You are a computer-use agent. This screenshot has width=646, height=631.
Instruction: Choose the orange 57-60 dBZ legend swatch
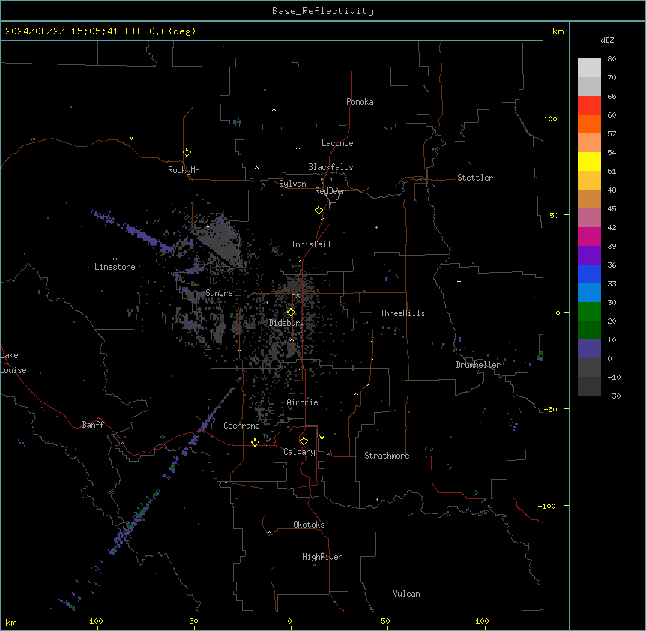(589, 124)
